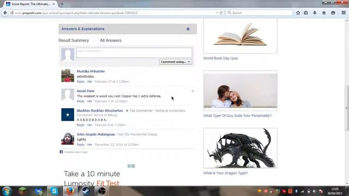Close the Lumosity ad with x icon
The image size is (349, 196).
click(133, 166)
